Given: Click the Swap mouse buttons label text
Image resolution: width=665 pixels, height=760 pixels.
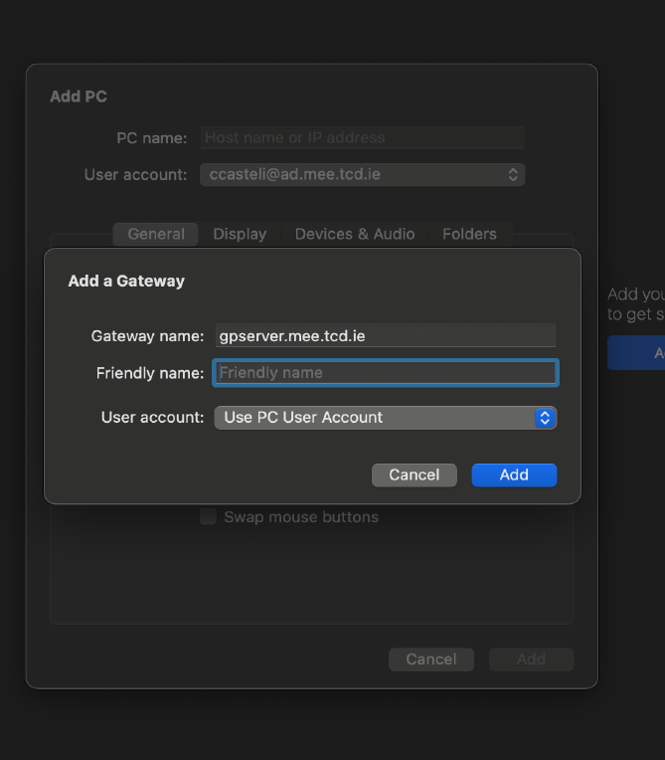Looking at the screenshot, I should pos(300,517).
